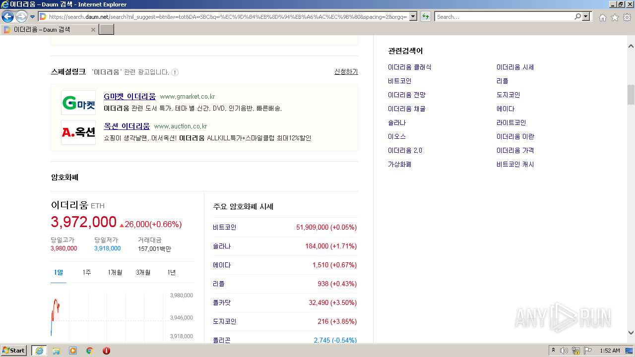Open the address bar autocomplete dropdown

coord(413,17)
